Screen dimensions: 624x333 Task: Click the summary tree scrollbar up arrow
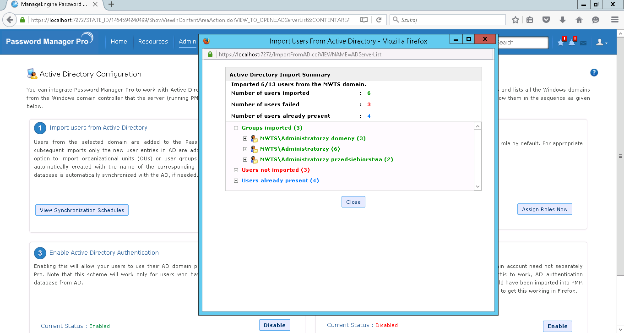point(478,126)
